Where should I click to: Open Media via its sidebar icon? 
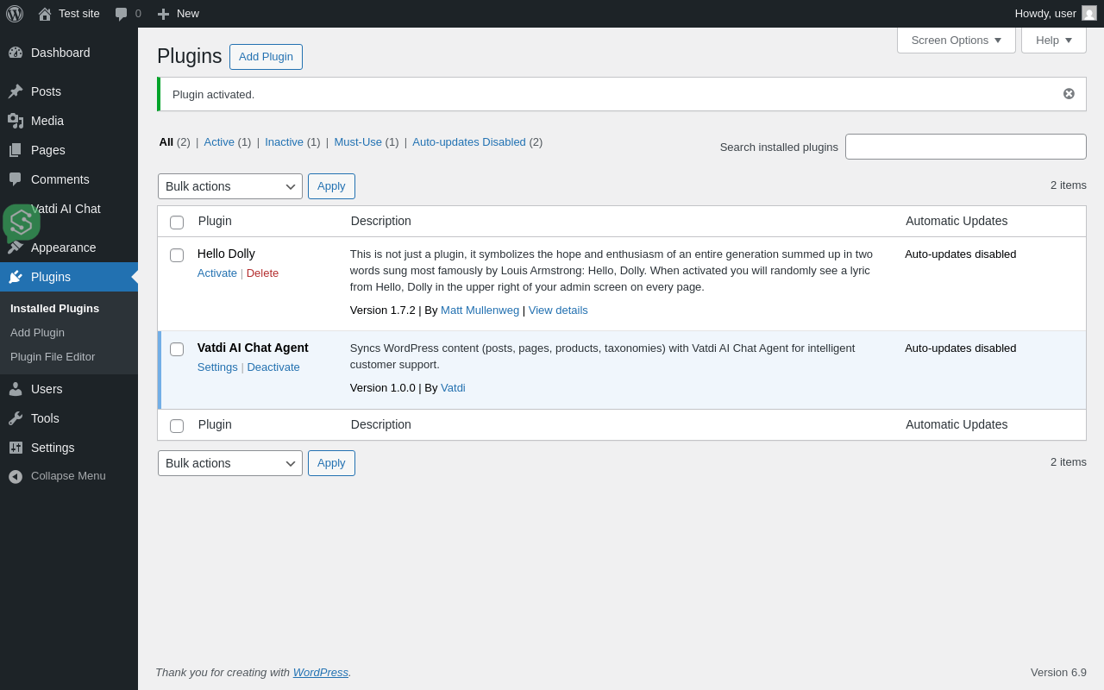(16, 121)
